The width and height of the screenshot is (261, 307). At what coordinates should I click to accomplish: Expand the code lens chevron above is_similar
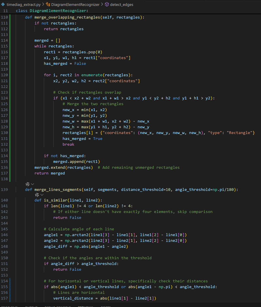[42, 195]
